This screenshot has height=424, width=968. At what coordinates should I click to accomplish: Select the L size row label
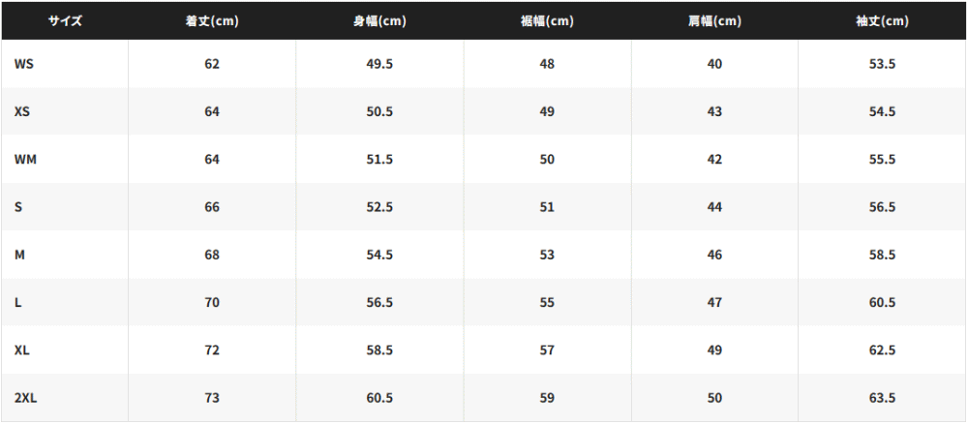(x=17, y=302)
